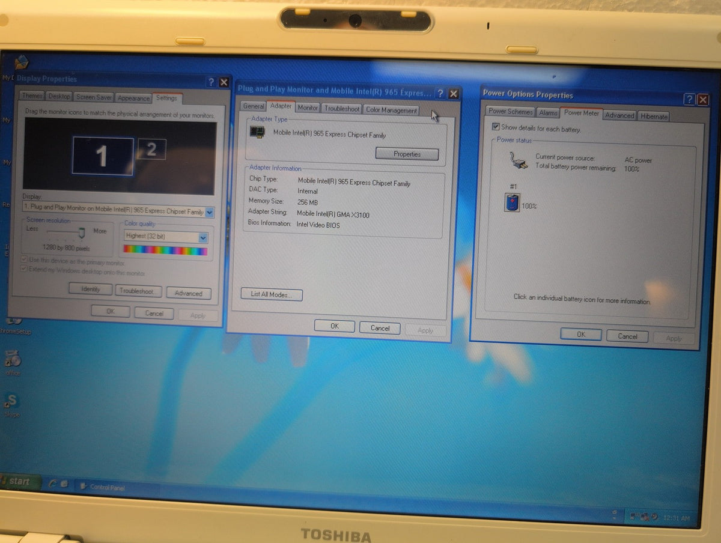
Task: Click the AC power plug icon
Action: point(519,161)
